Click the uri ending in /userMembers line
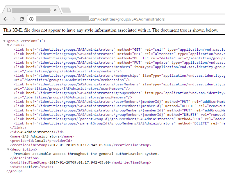225x176 pixels. (72, 89)
